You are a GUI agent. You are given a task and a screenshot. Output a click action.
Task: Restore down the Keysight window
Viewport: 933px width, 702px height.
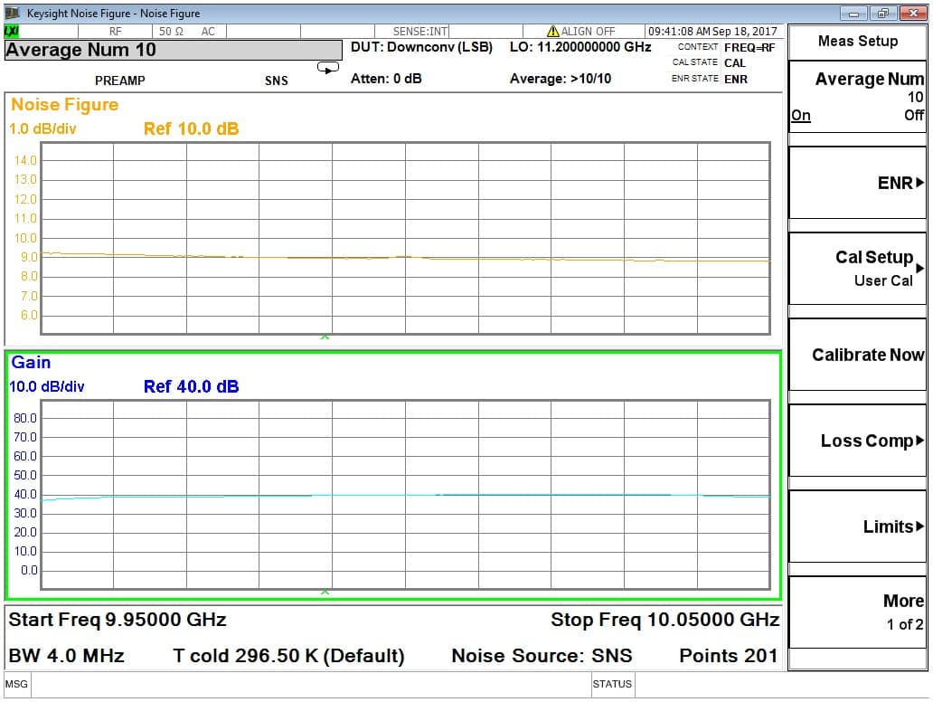(883, 13)
